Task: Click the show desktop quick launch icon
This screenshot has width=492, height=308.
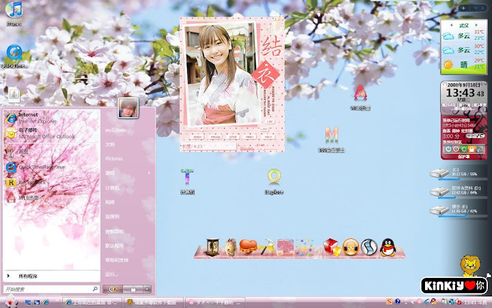Action: point(28,303)
